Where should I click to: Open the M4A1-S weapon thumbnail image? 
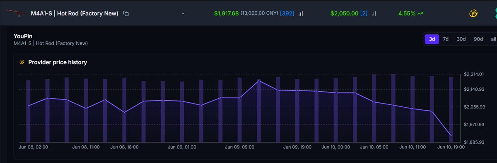16,13
